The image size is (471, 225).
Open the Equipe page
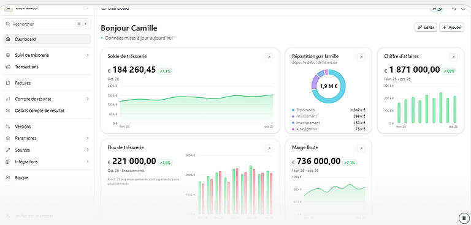[47, 178]
